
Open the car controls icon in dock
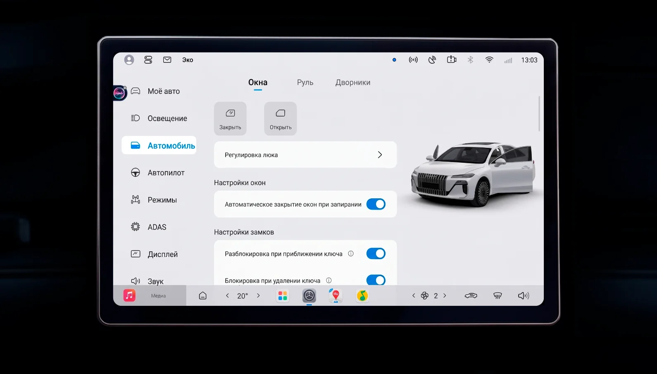point(471,295)
